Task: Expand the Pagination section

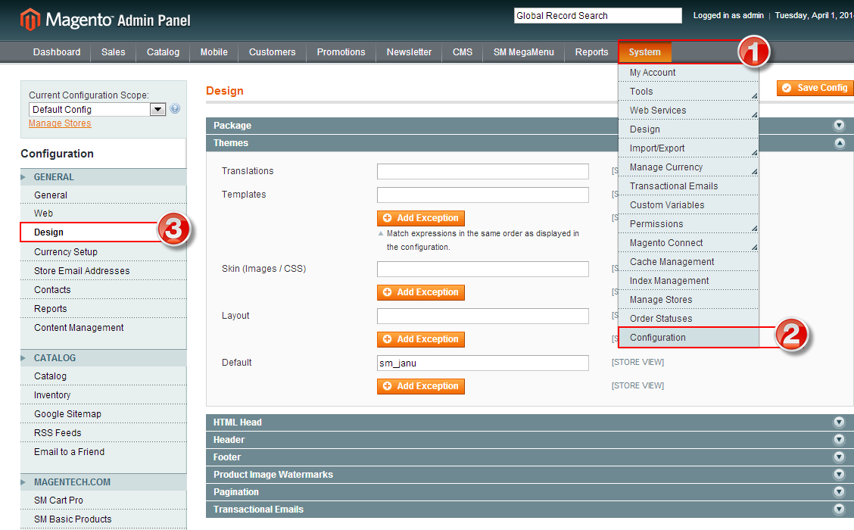Action: (x=840, y=492)
